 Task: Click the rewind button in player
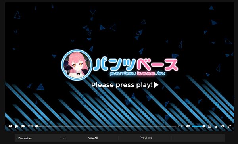10,126
